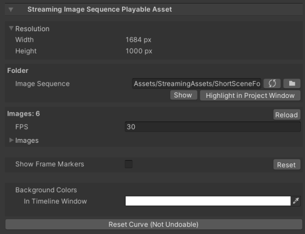Open the In Timeline Window color swatch

[207, 201]
